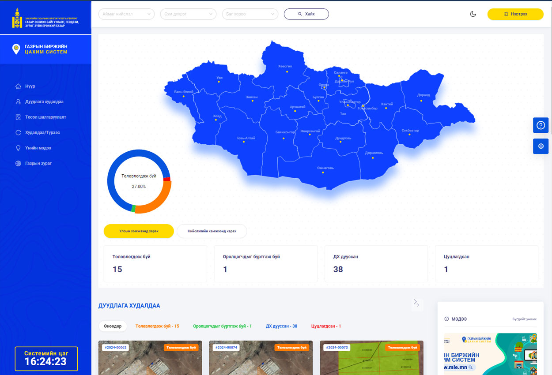Select the Өнөөдөр tab
The height and width of the screenshot is (375, 552).
point(113,326)
